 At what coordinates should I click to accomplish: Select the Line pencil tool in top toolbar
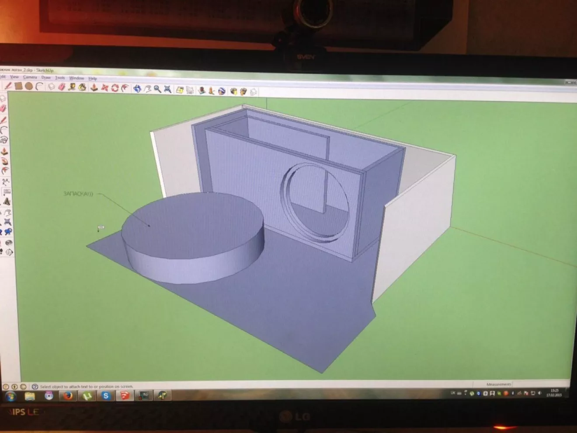click(8, 86)
